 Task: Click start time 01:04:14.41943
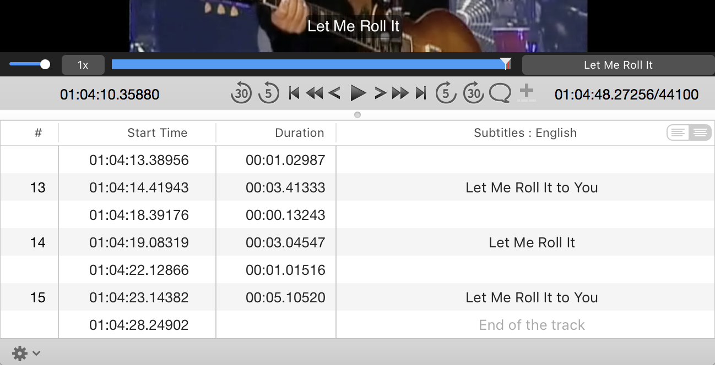[139, 187]
